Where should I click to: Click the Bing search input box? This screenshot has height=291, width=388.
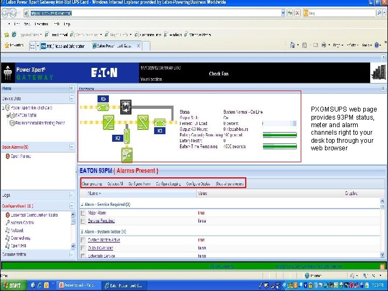click(x=342, y=13)
